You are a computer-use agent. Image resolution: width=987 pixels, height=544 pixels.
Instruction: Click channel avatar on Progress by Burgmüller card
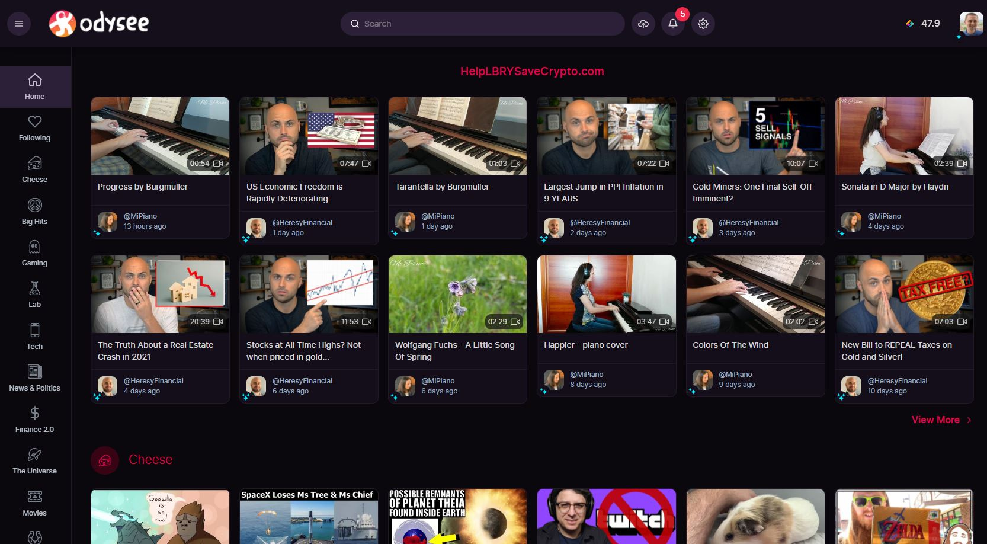click(x=107, y=222)
